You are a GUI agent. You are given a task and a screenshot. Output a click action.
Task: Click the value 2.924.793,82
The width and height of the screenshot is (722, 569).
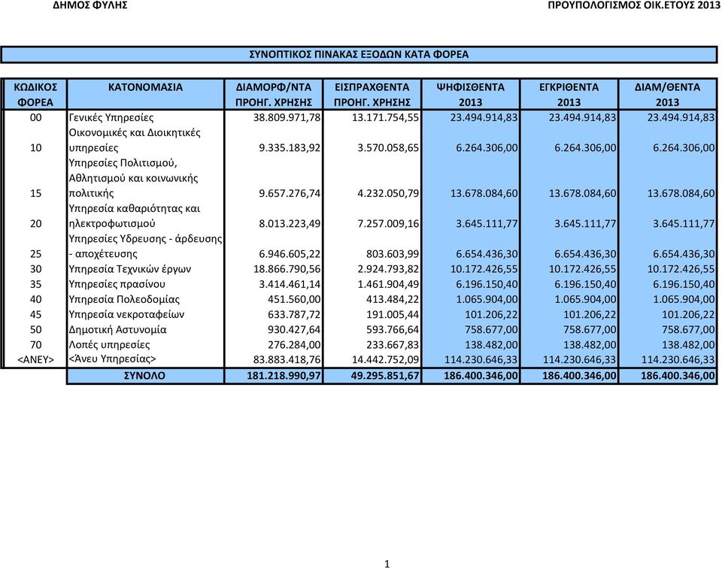point(388,269)
